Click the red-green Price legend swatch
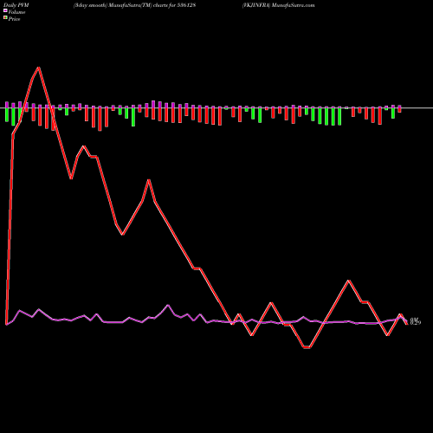The height and width of the screenshot is (433, 433). tap(5, 17)
